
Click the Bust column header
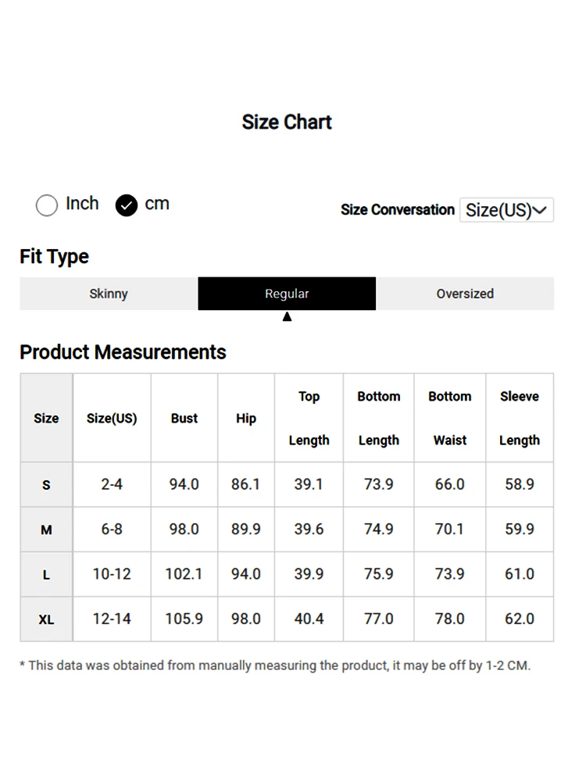coord(184,418)
